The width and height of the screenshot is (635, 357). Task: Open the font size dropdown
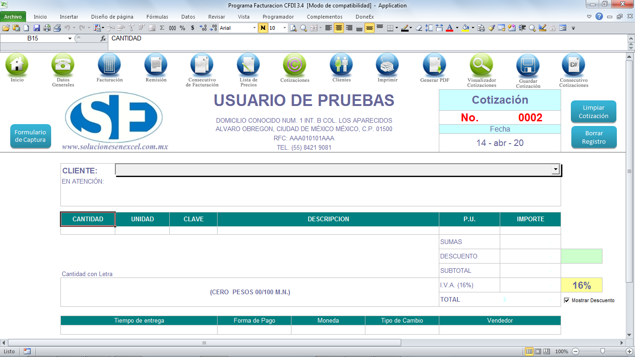[285, 28]
